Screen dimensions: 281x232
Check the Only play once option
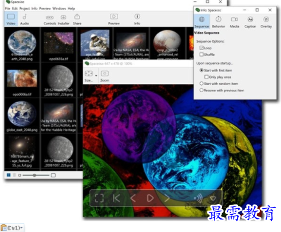206,77
